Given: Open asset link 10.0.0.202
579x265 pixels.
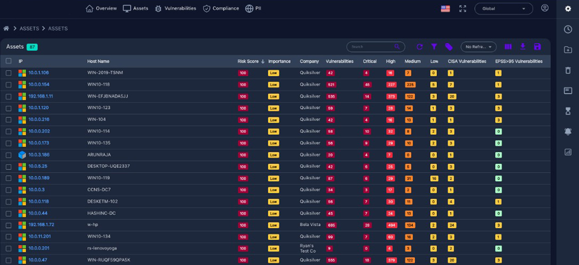Looking at the screenshot, I should (39, 131).
